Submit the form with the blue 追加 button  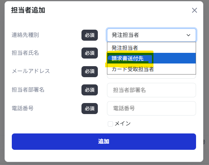104,141
